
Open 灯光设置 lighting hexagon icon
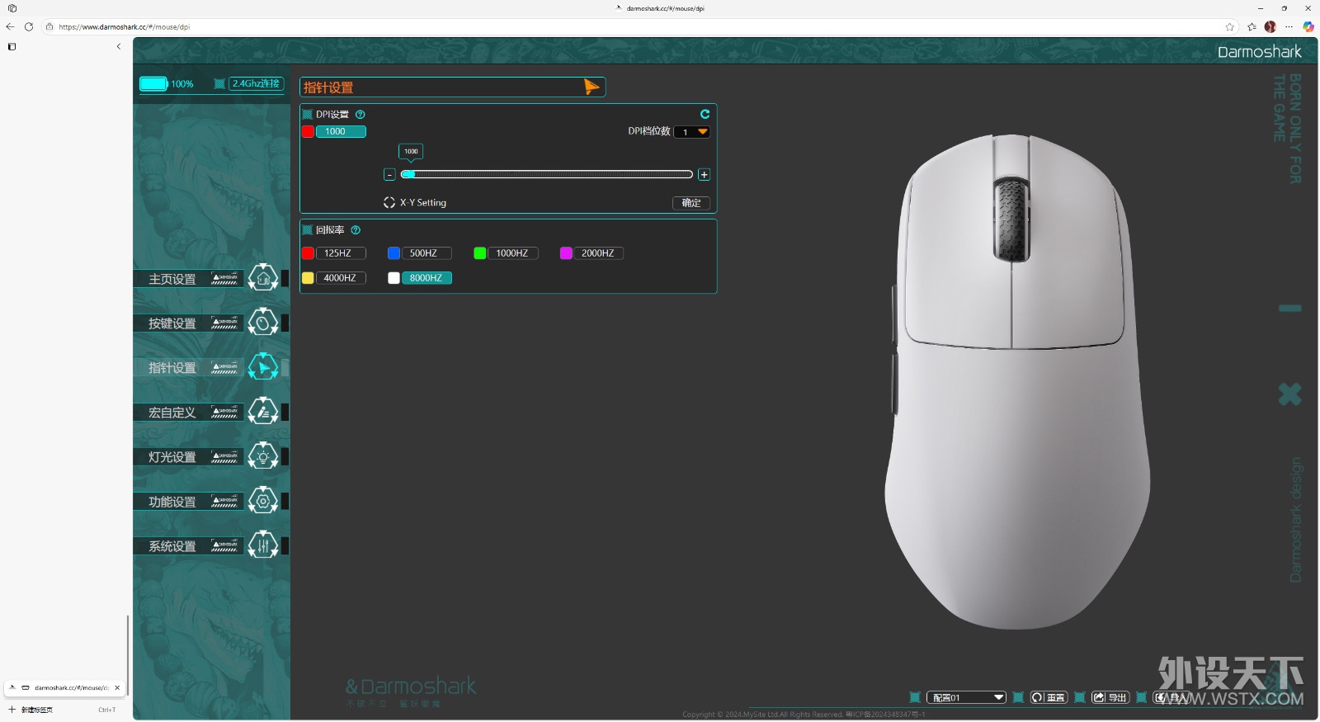point(263,456)
